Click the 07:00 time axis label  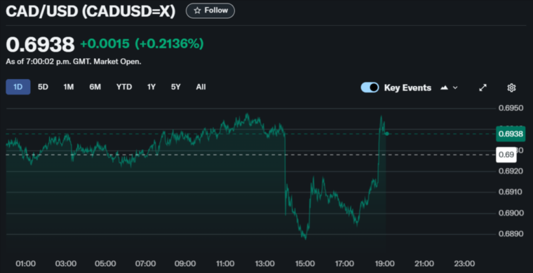click(x=145, y=263)
